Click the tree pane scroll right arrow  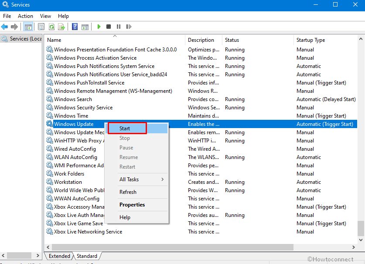38,255
